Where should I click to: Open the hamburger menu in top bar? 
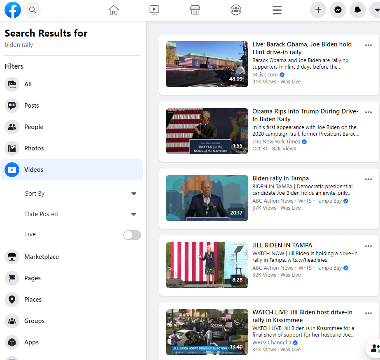277,10
